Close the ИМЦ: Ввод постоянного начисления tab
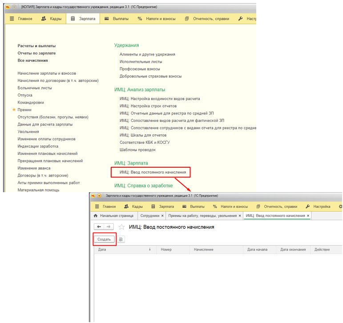Viewport: 343px width, 323px height. [308, 216]
